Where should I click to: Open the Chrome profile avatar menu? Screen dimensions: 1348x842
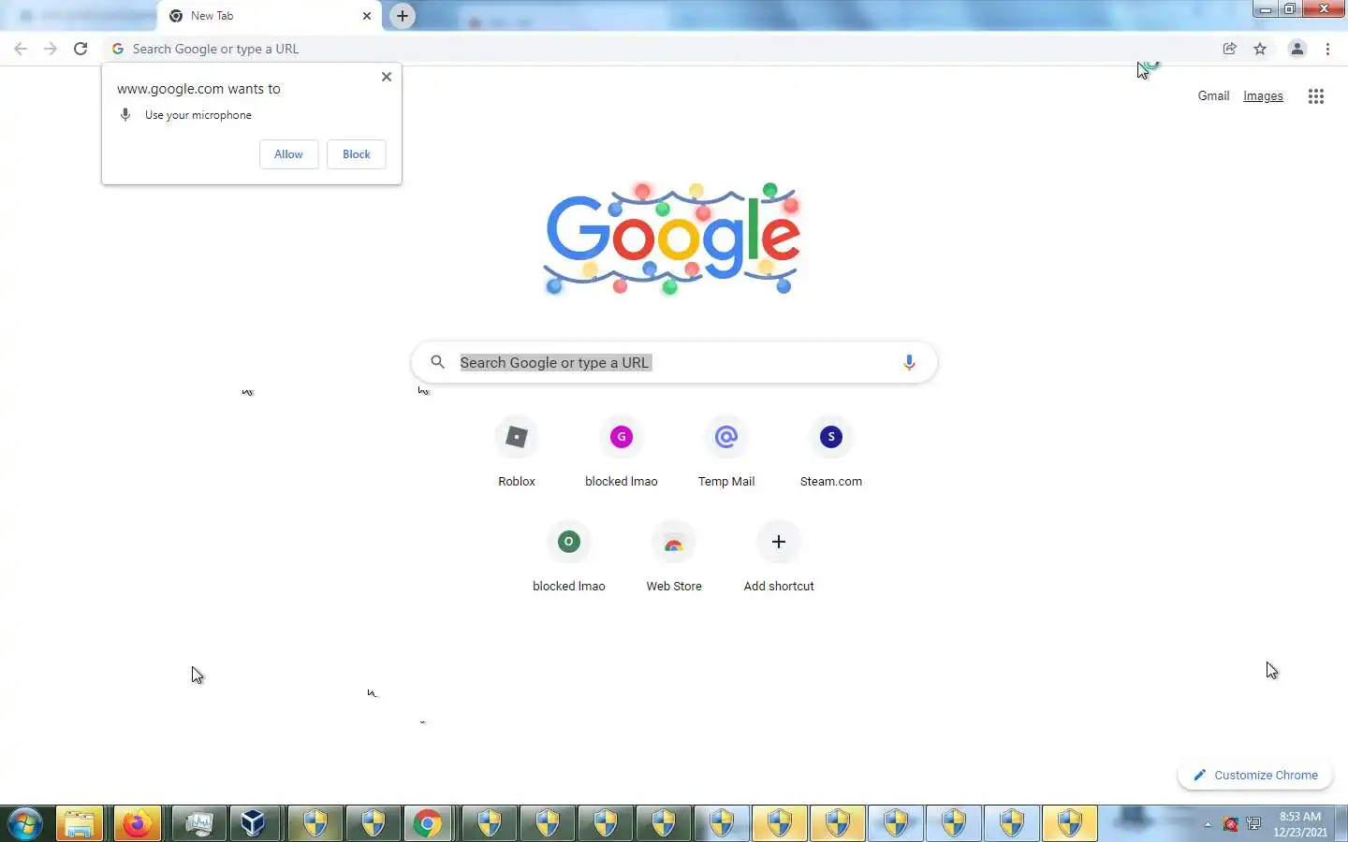1297,49
